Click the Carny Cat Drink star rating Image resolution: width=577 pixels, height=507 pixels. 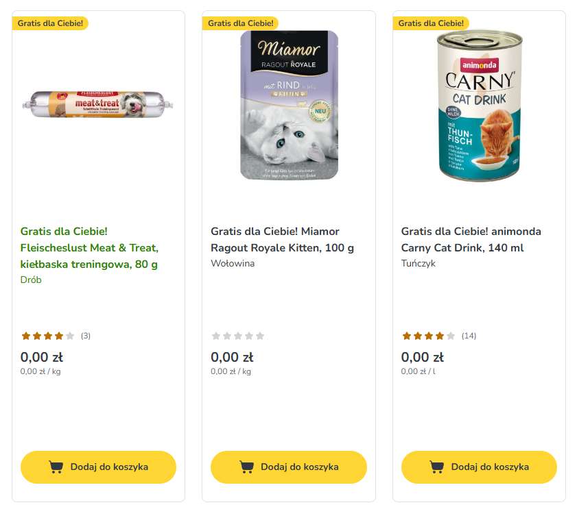click(x=428, y=336)
